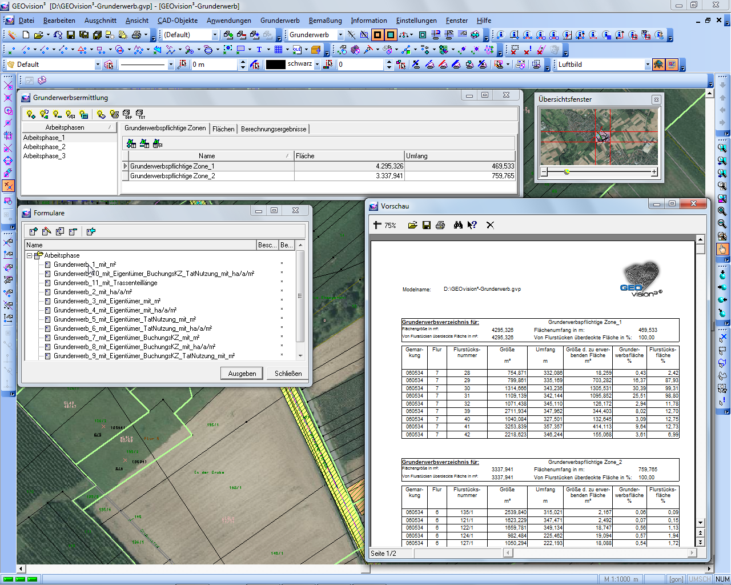
Task: Open the schwarz color dropdown
Action: (318, 65)
